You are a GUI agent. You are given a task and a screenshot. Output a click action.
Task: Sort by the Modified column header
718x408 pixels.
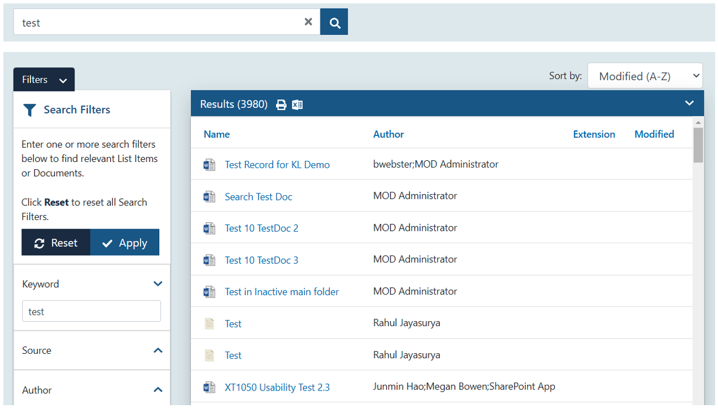point(654,134)
